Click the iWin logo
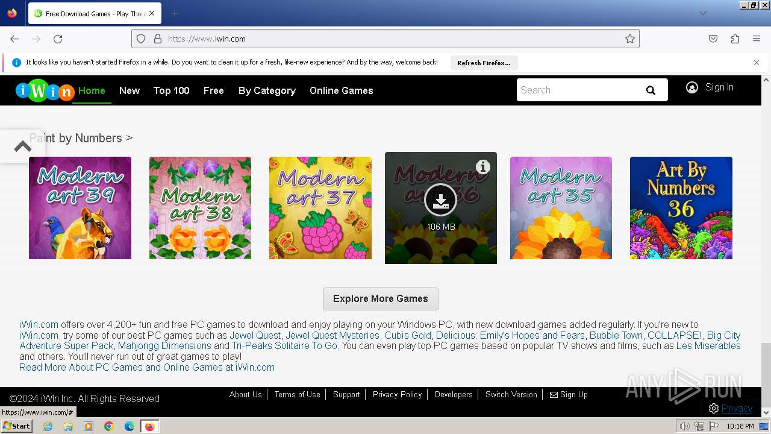This screenshot has height=434, width=771. click(x=45, y=90)
